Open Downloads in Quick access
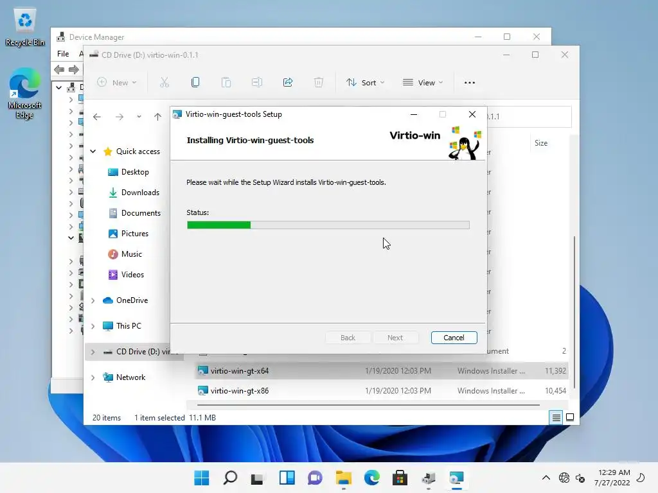Image resolution: width=658 pixels, height=493 pixels. [134, 193]
